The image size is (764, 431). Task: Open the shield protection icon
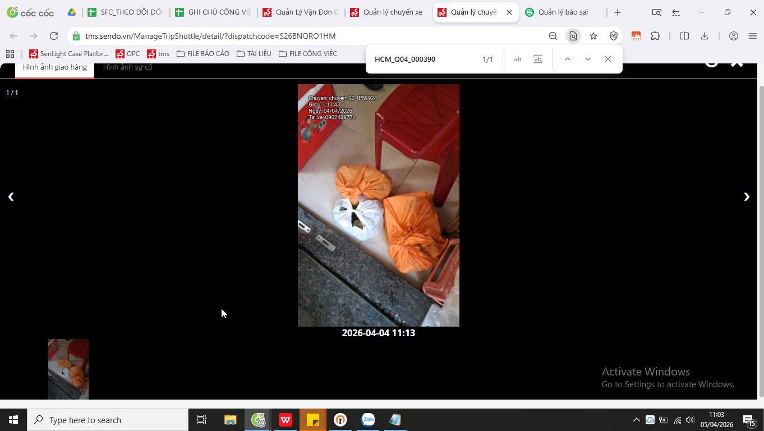[614, 36]
